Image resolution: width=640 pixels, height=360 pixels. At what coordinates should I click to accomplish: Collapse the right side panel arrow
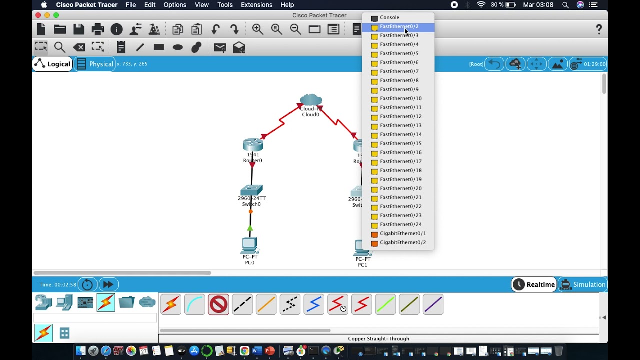pos(604,317)
